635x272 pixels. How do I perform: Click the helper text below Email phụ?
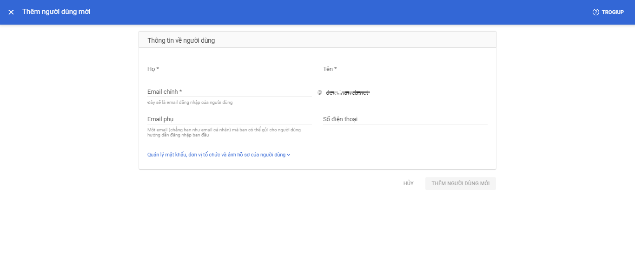(224, 132)
